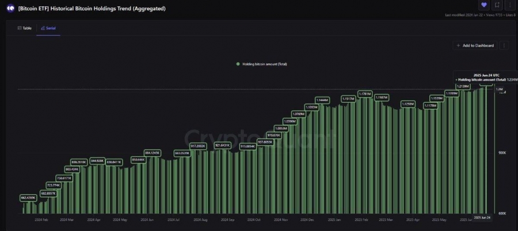Click the Table tab grid icon
Screen dimensions: 518x231
20,28
